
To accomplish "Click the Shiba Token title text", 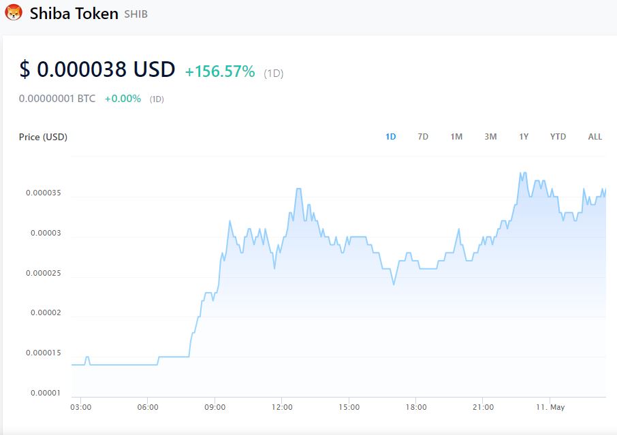I will coord(74,14).
